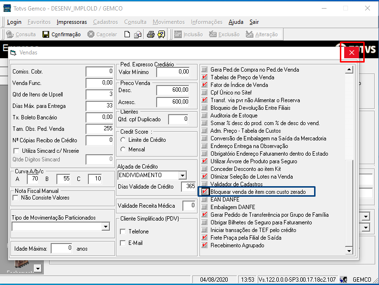379x285 pixels.
Task: Click the Consulta toolbar icon
Action: (x=10, y=34)
